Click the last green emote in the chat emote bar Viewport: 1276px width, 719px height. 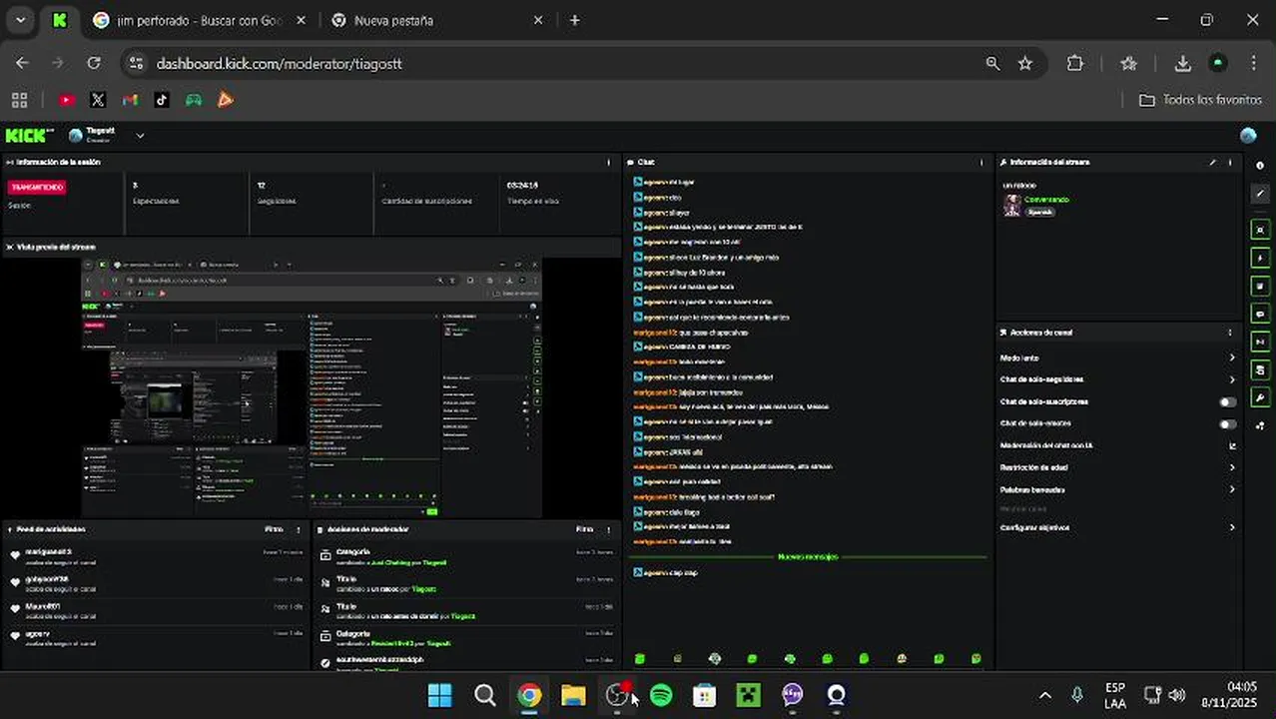[976, 659]
